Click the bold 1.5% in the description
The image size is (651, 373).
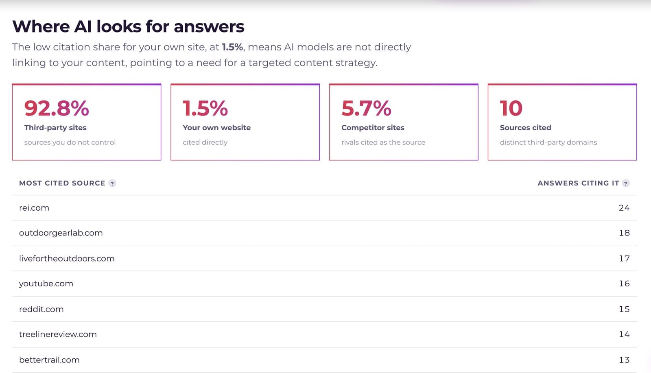pyautogui.click(x=232, y=47)
